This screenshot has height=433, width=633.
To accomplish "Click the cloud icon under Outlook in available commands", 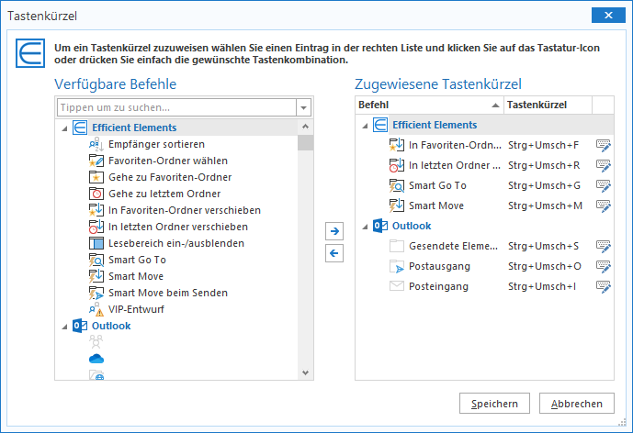I will point(96,359).
